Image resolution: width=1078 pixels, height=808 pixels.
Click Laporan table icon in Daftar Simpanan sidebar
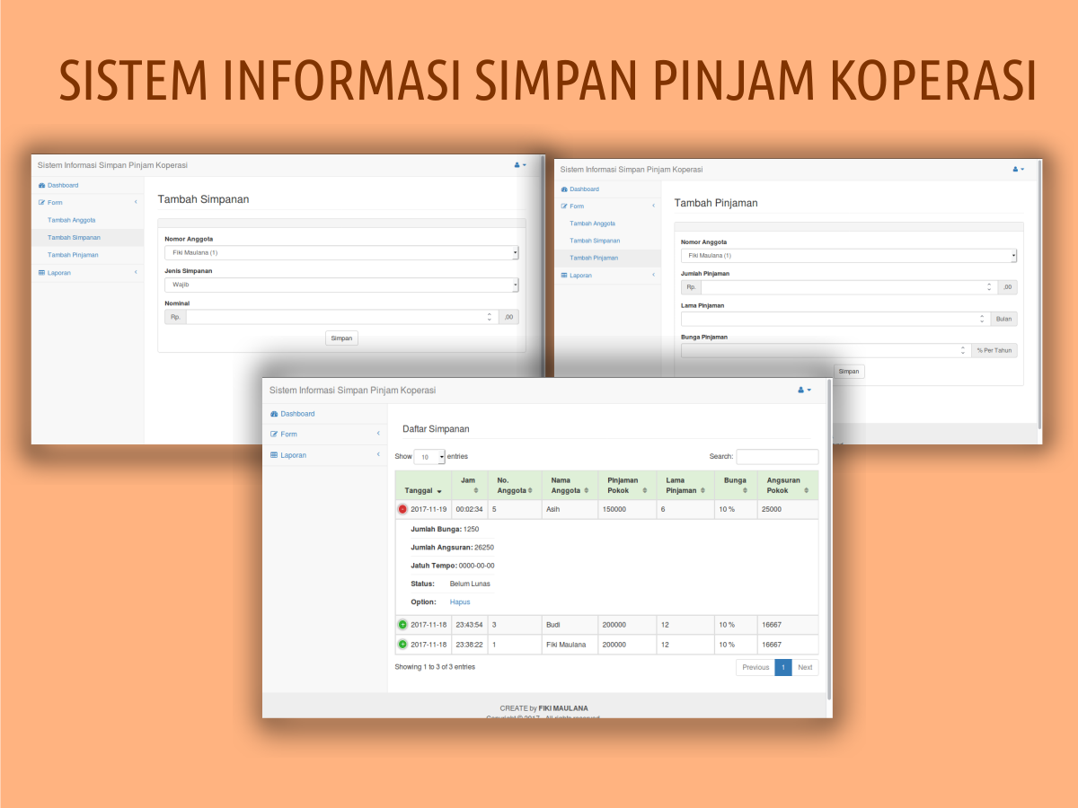274,455
